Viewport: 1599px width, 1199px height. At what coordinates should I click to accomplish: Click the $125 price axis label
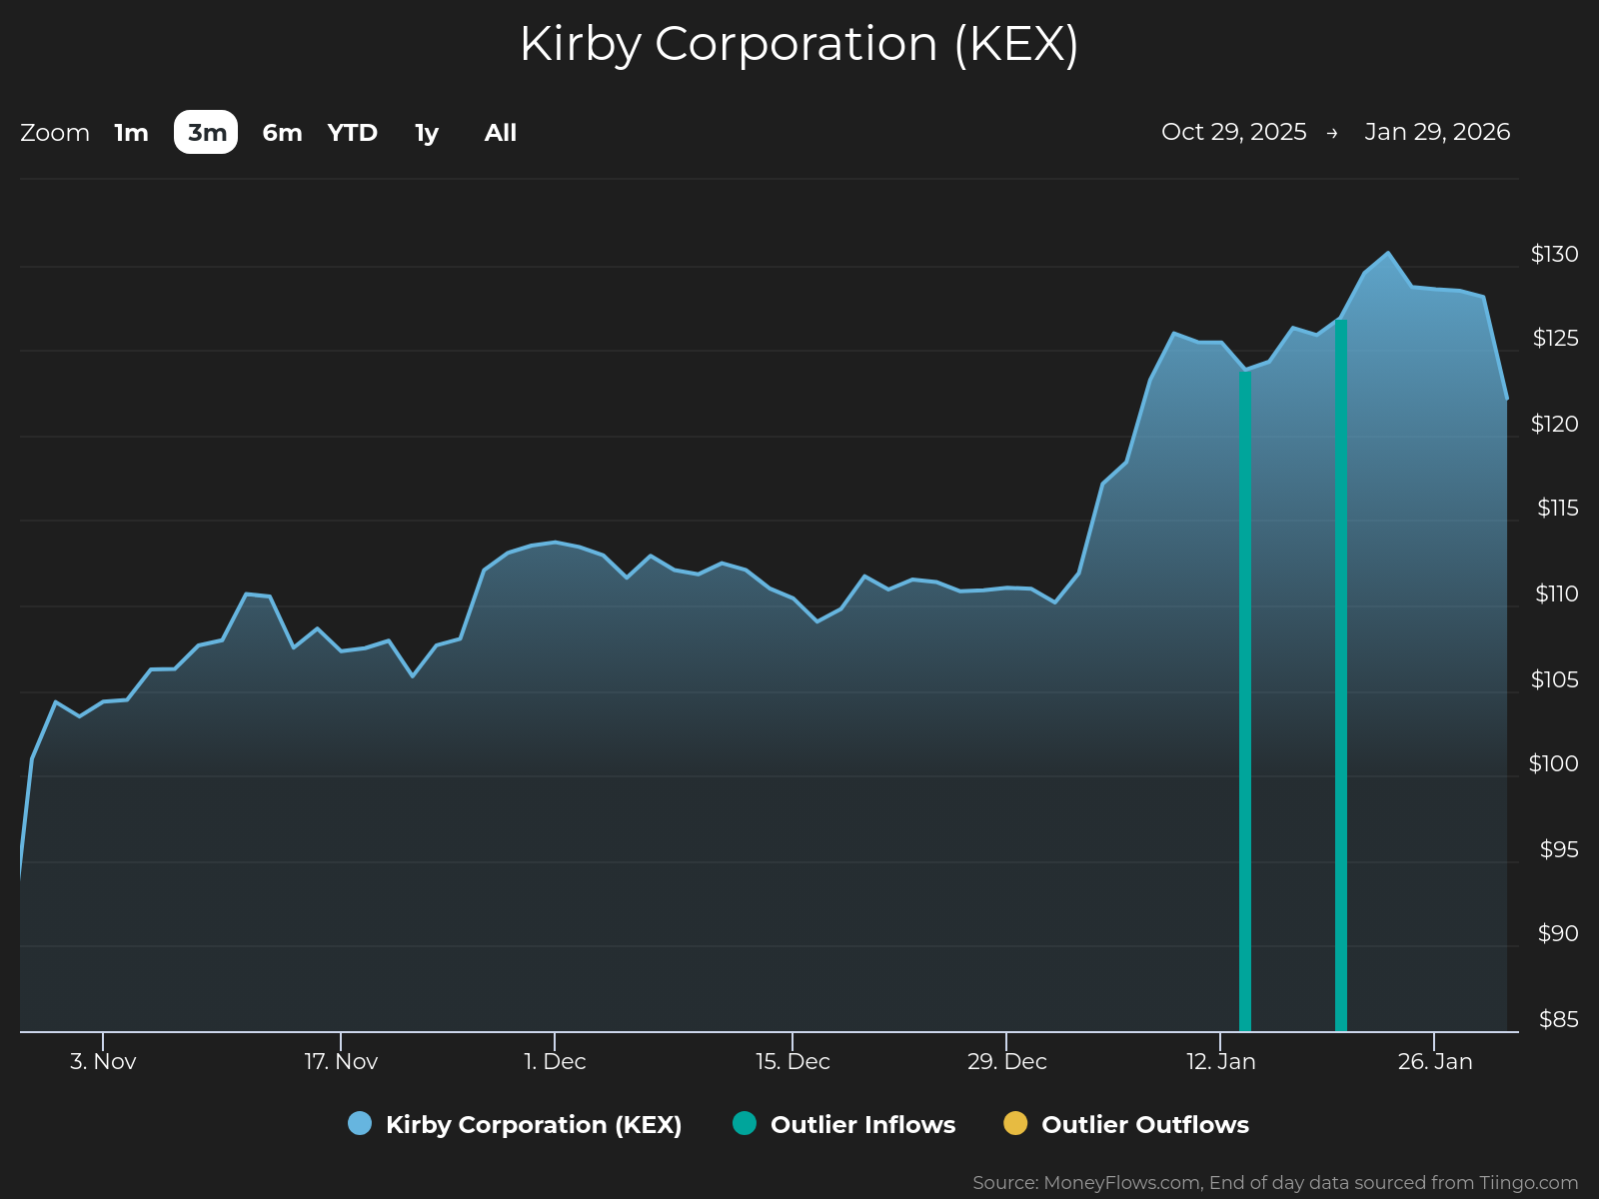pos(1556,338)
